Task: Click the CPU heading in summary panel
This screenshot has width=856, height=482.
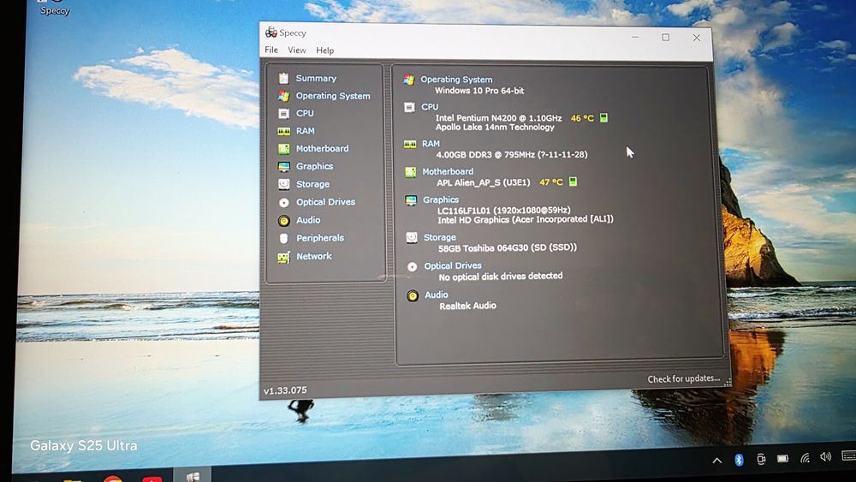Action: pos(430,107)
